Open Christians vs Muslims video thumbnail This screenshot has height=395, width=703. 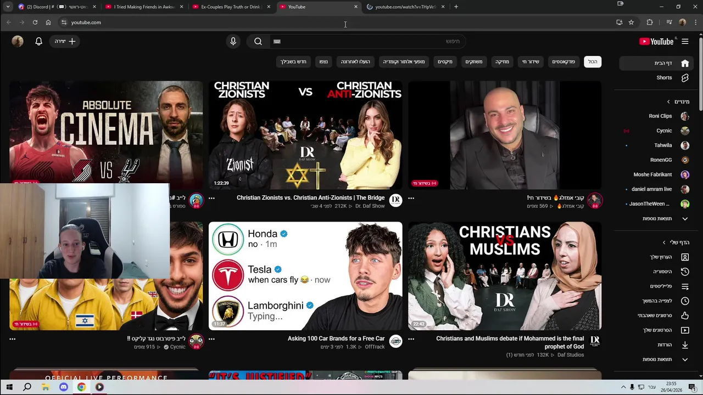(505, 276)
